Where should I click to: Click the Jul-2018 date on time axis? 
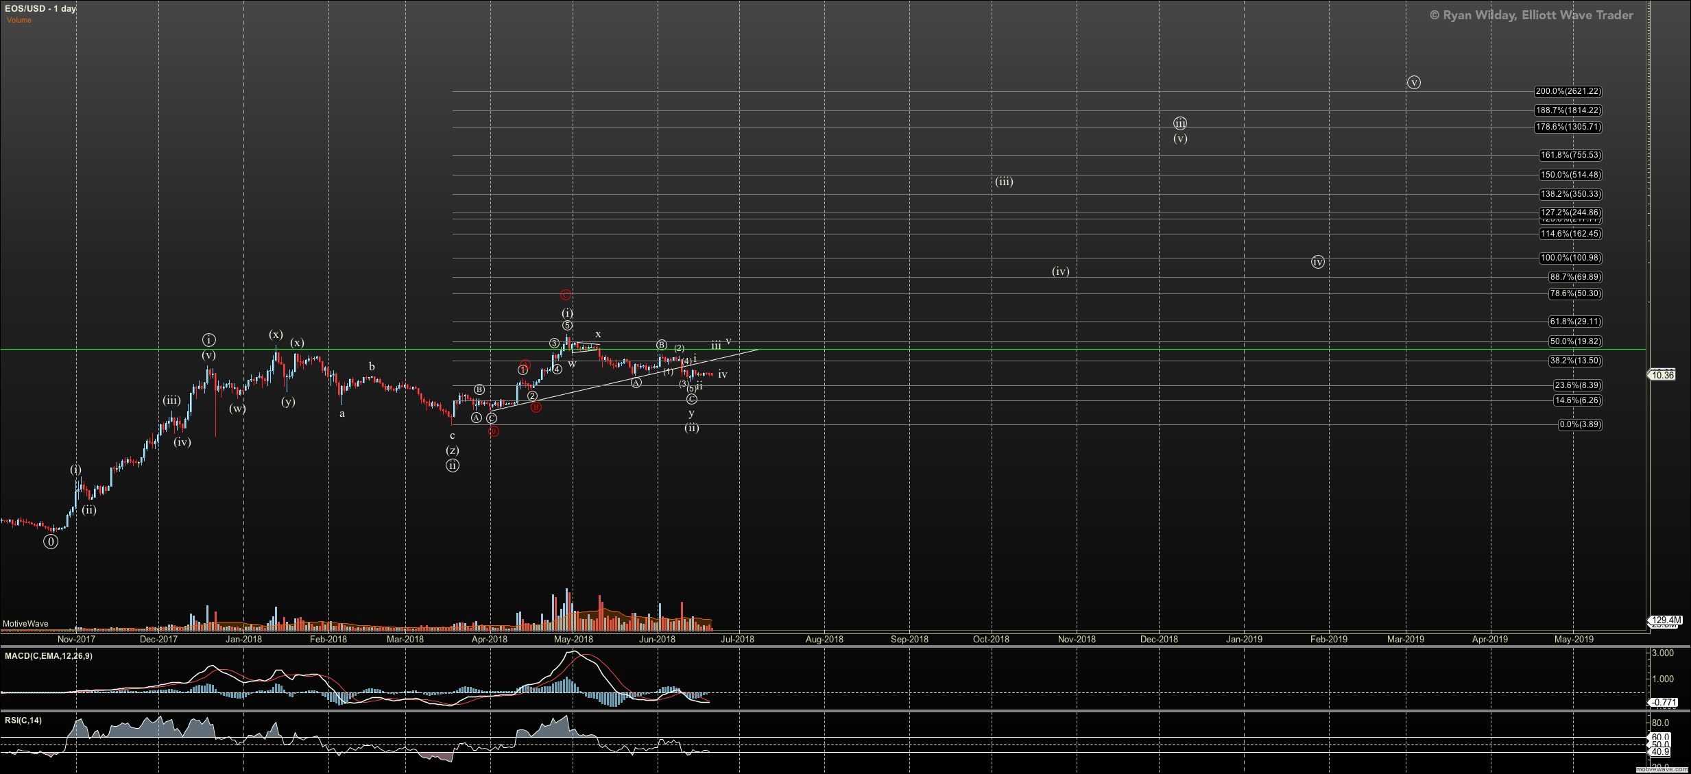pyautogui.click(x=737, y=639)
